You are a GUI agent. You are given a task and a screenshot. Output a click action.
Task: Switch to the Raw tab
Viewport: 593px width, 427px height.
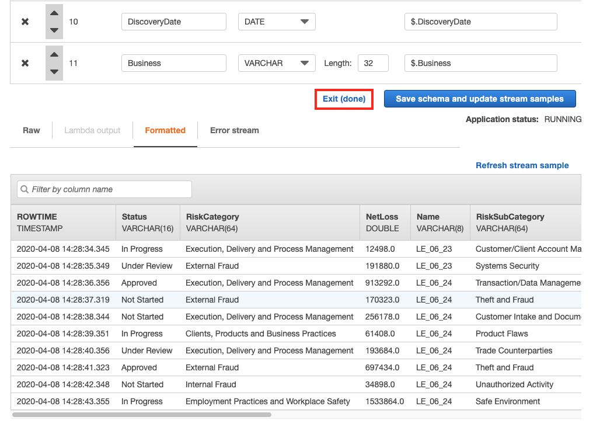click(31, 130)
